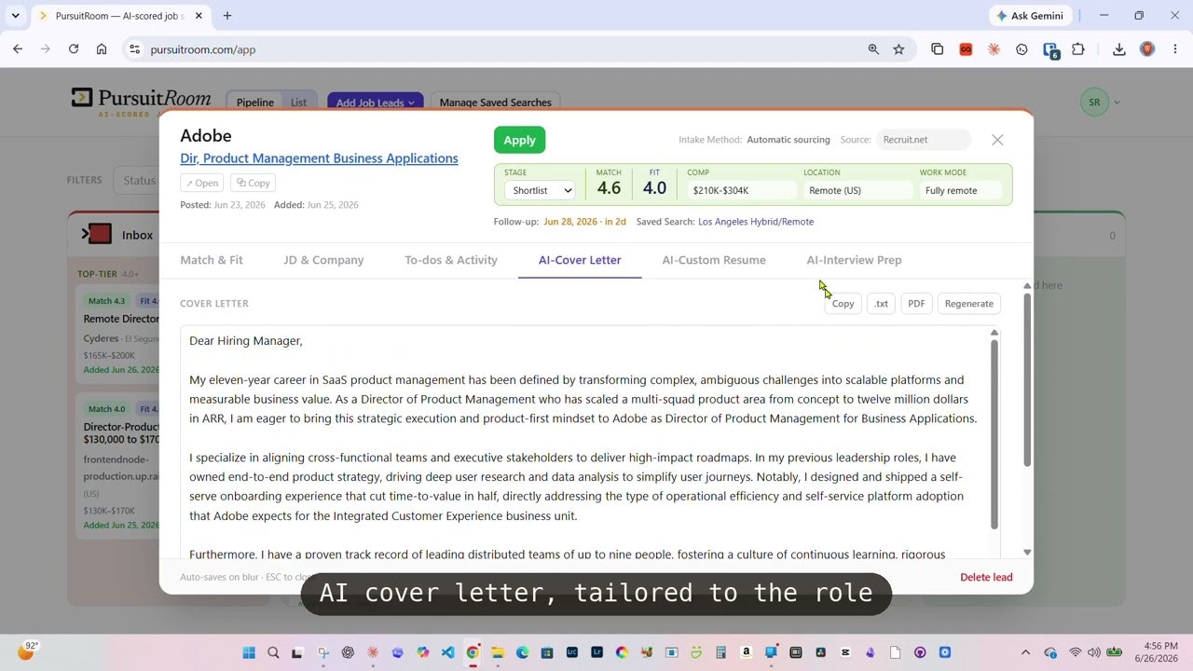Close the Adobe lead dialog
1193x671 pixels.
(997, 140)
